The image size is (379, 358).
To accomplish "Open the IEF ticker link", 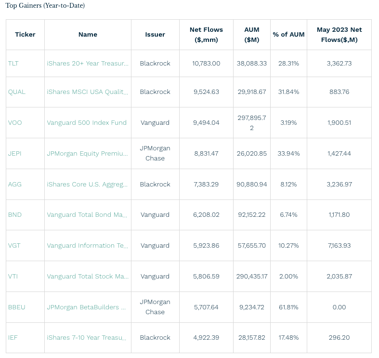I will click(13, 338).
